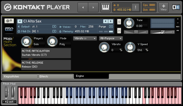
Task: Solo the instrument with S button
Action: (119, 22)
